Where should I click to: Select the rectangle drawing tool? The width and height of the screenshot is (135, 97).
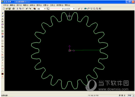click(x=2, y=57)
